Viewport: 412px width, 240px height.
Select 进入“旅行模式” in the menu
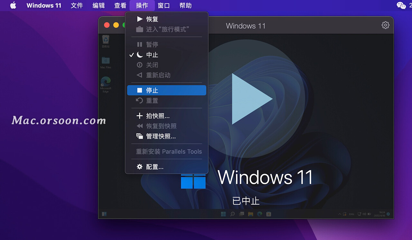[167, 29]
